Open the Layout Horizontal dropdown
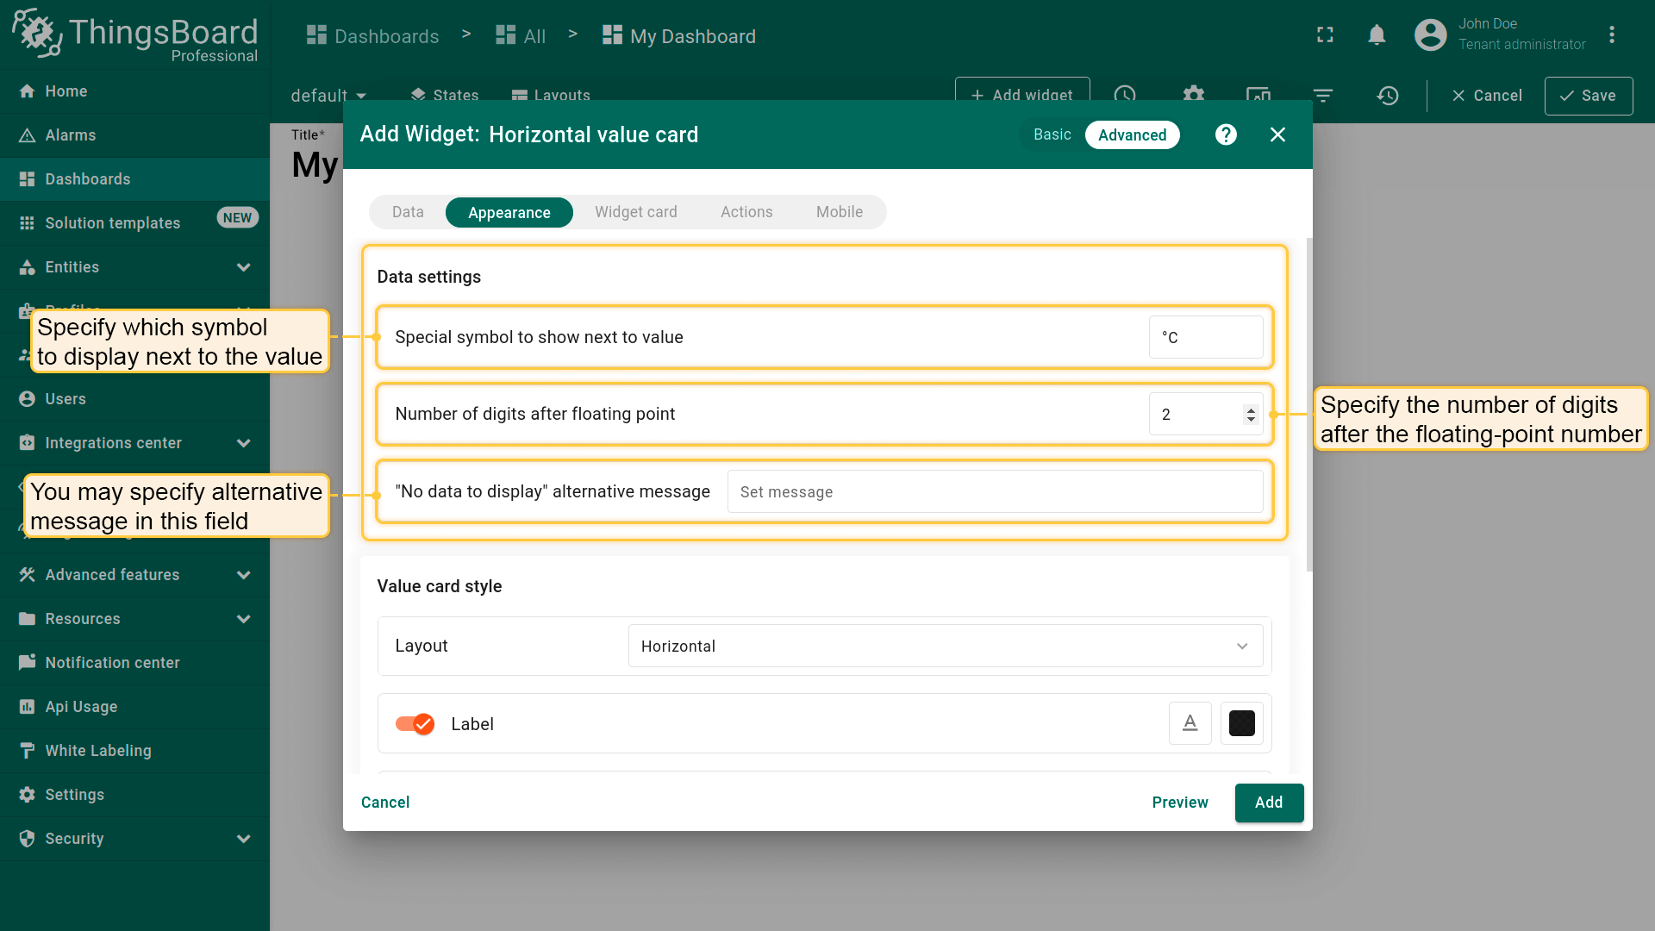This screenshot has height=931, width=1655. coord(945,647)
